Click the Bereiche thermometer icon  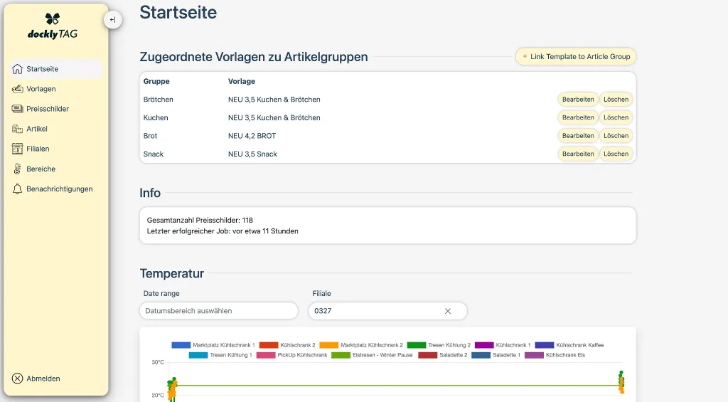click(18, 169)
